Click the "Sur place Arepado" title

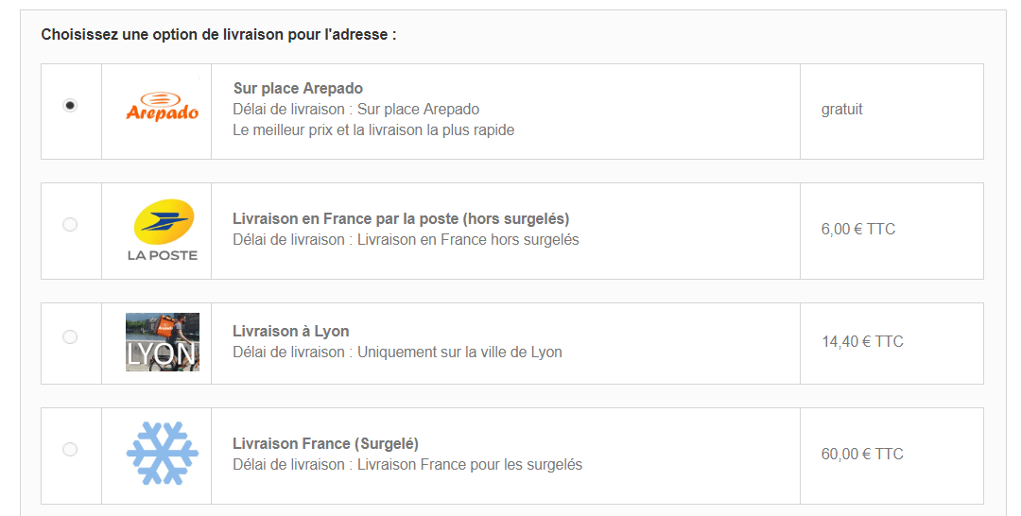pyautogui.click(x=298, y=89)
